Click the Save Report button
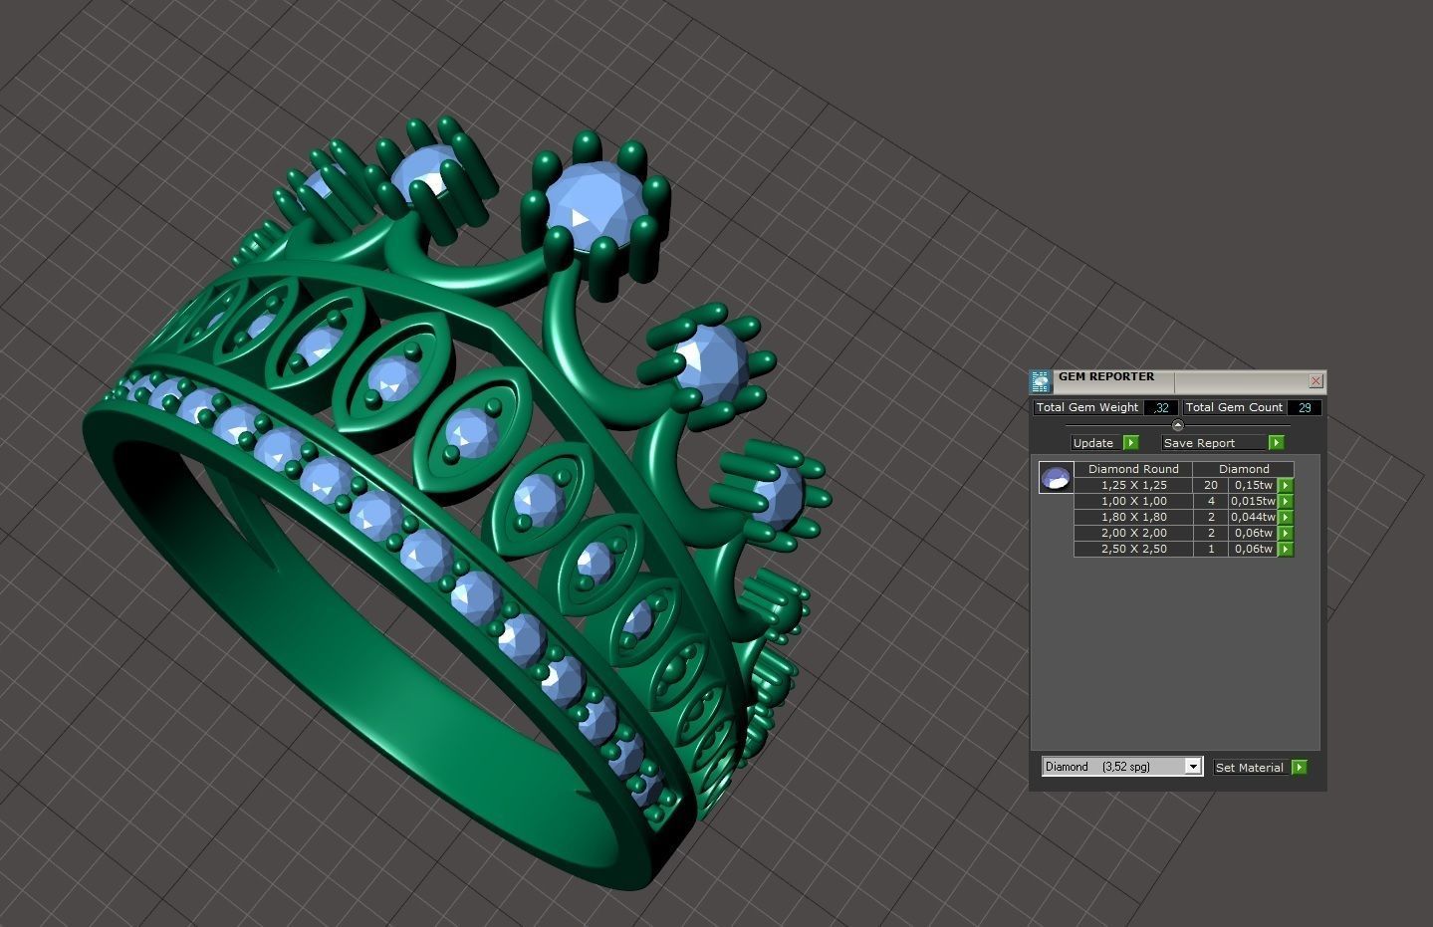The width and height of the screenshot is (1433, 927). [x=1215, y=443]
